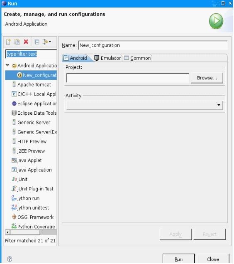The height and width of the screenshot is (264, 234).
Task: Click the Eclipse Application purple icon
Action: [14, 104]
